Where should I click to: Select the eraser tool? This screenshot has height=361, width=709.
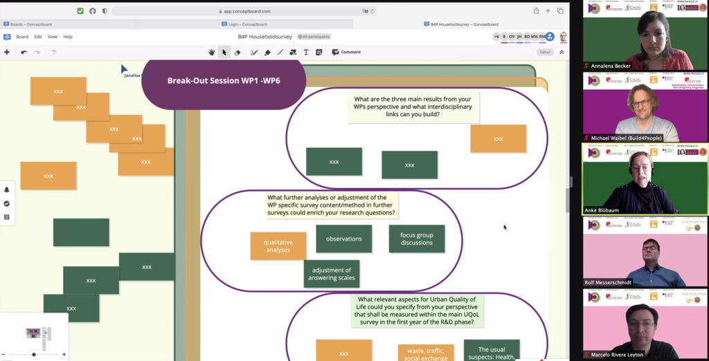click(237, 53)
